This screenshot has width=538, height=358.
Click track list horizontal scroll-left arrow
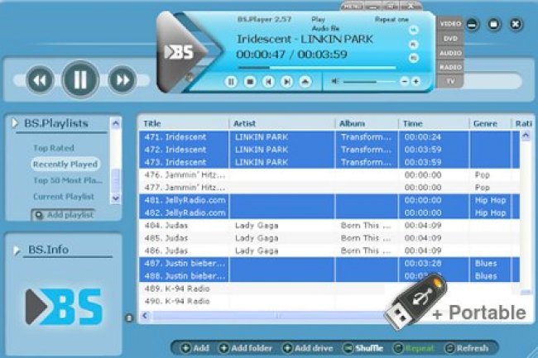[x=145, y=316]
